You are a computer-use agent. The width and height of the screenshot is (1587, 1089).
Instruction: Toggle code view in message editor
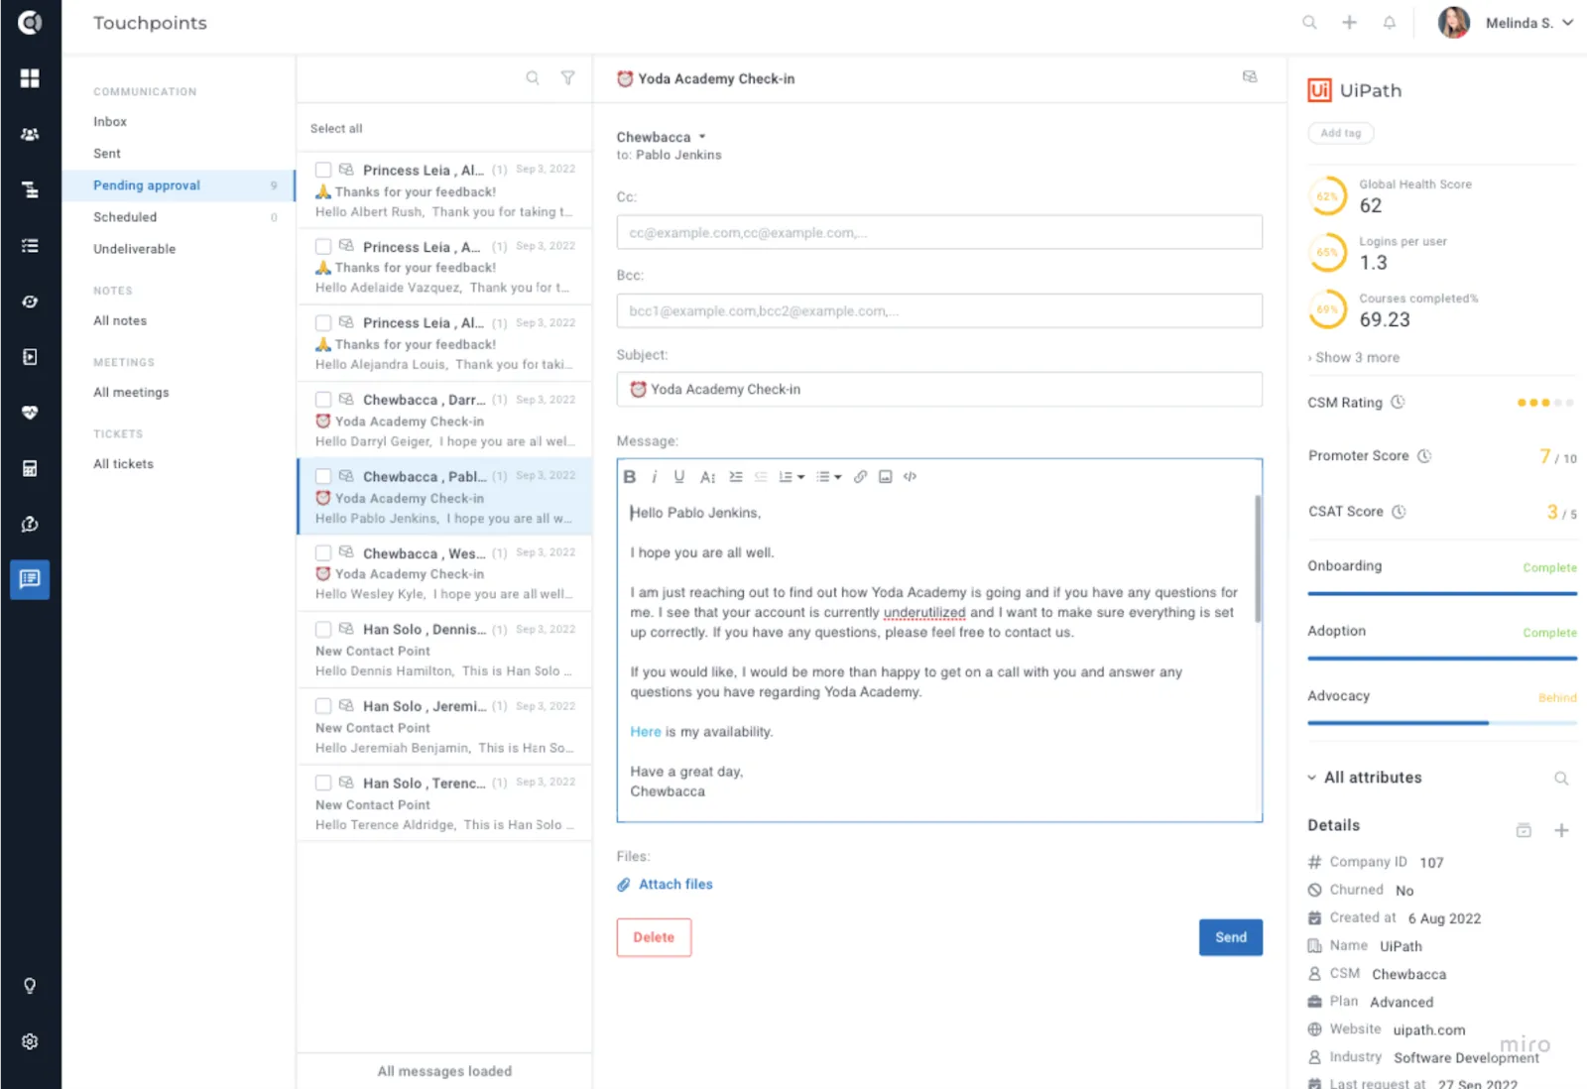(x=910, y=477)
